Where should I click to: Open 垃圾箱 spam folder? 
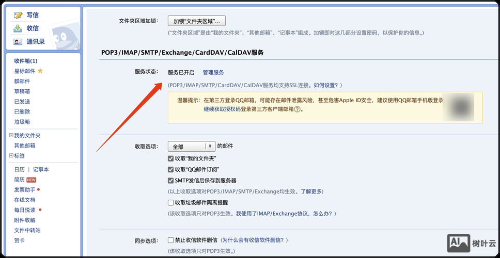click(22, 122)
